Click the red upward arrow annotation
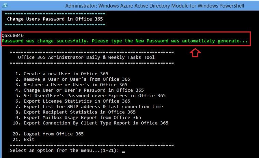This screenshot has height=158, width=259. 195,53
